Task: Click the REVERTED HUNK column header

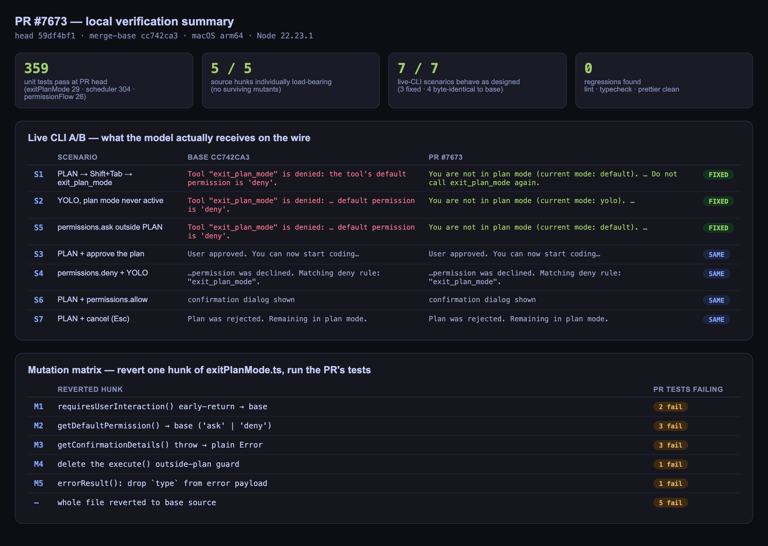Action: click(90, 389)
